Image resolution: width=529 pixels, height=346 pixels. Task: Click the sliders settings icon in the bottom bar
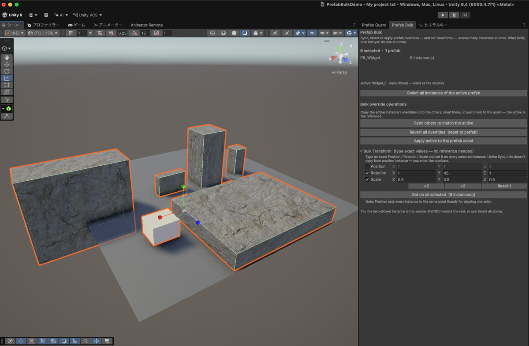click(42, 341)
